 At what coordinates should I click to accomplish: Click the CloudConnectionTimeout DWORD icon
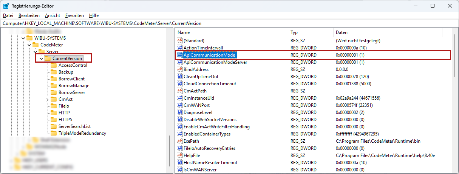180,84
